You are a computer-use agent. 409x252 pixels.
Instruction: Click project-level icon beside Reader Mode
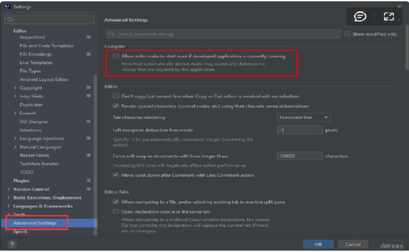(x=89, y=155)
